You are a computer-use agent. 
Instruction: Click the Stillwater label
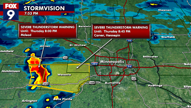[151, 57]
